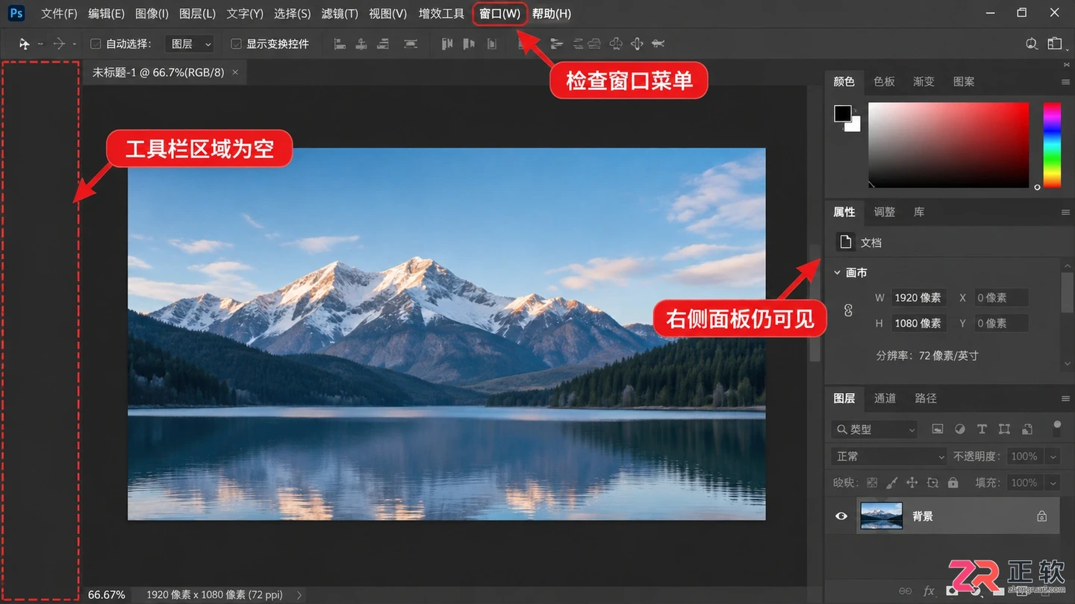1075x604 pixels.
Task: Open the 编辑(E) menu
Action: (x=106, y=13)
